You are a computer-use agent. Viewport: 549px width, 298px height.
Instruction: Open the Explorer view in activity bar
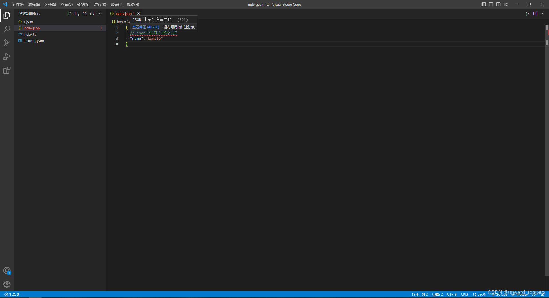tap(7, 15)
